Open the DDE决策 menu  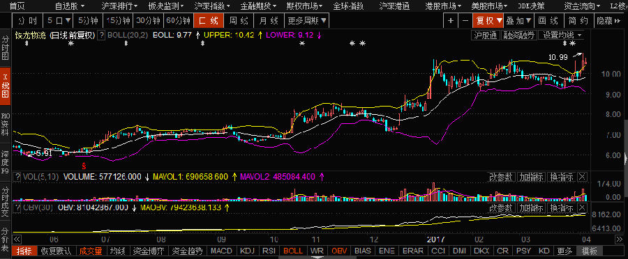click(x=532, y=6)
